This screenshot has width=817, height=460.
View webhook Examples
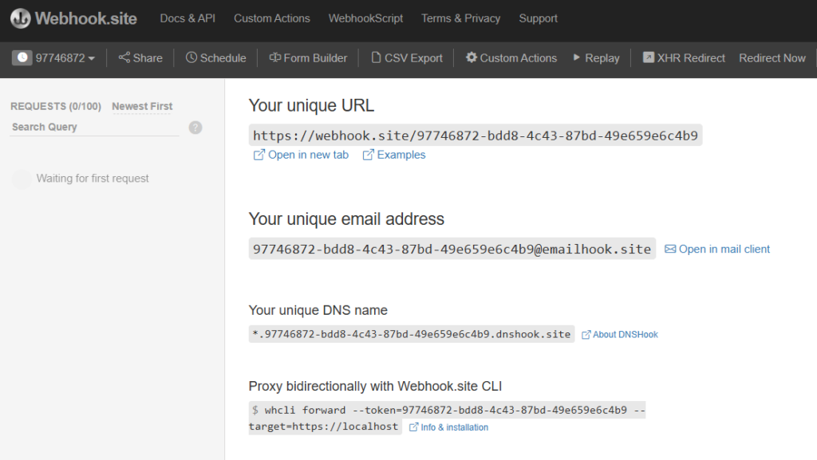(x=394, y=155)
